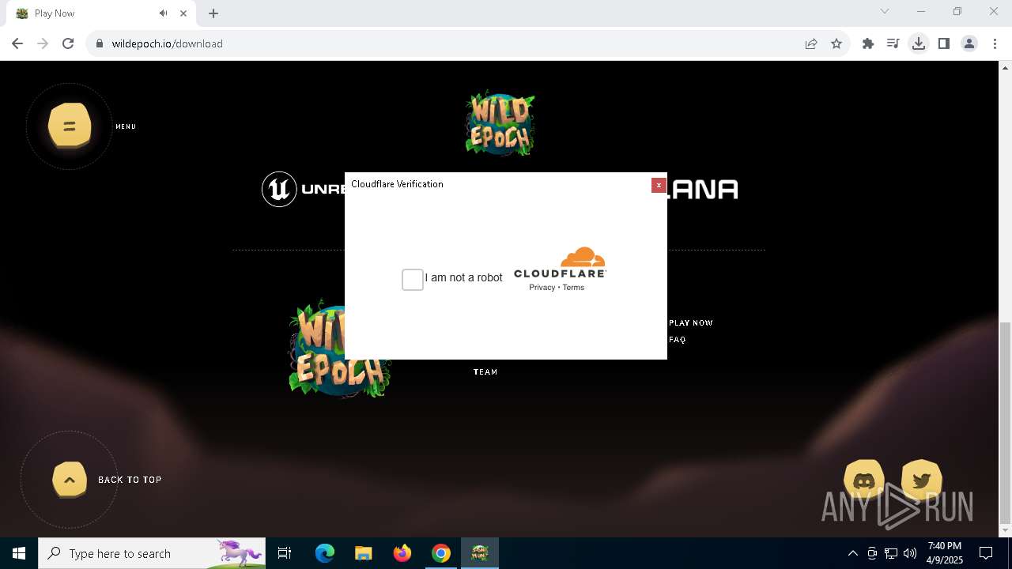
Task: Click the taskbar search box
Action: [152, 553]
